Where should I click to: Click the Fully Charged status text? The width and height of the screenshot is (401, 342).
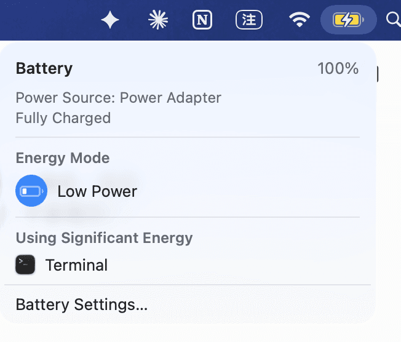[x=63, y=118]
